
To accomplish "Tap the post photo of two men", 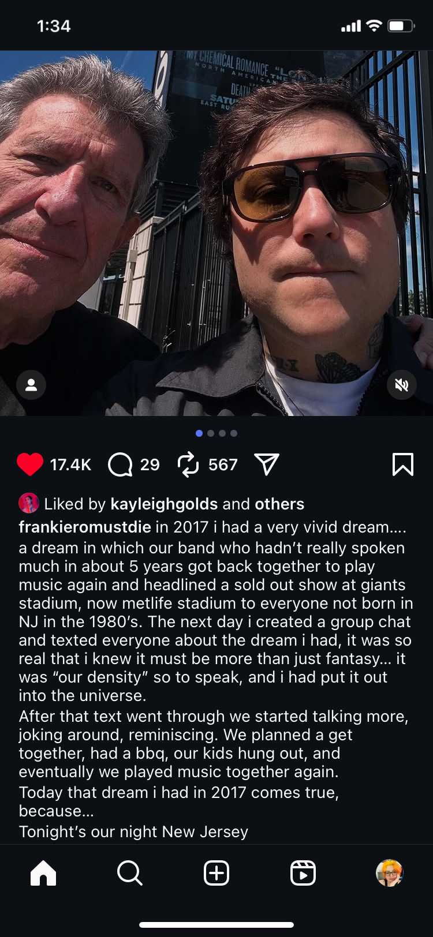I will 216,233.
